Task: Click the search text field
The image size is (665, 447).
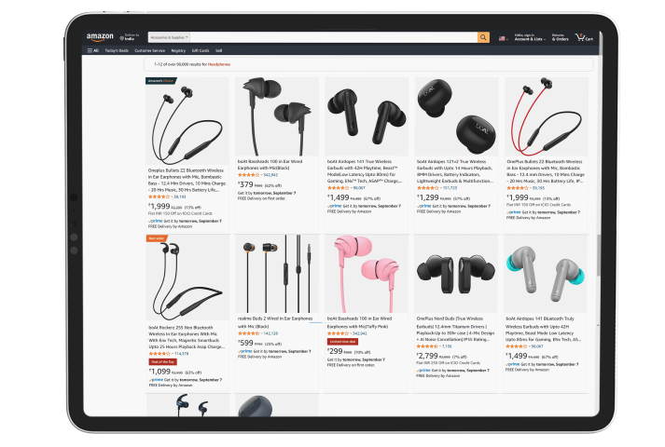Action: tap(334, 37)
